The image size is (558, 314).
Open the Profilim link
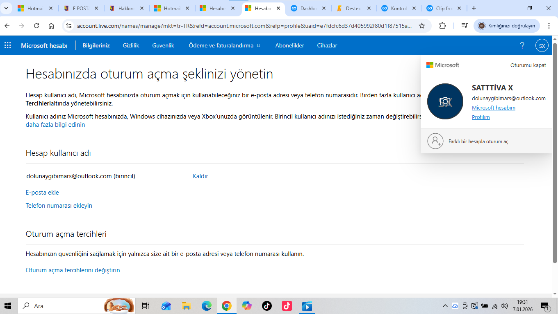tap(481, 117)
